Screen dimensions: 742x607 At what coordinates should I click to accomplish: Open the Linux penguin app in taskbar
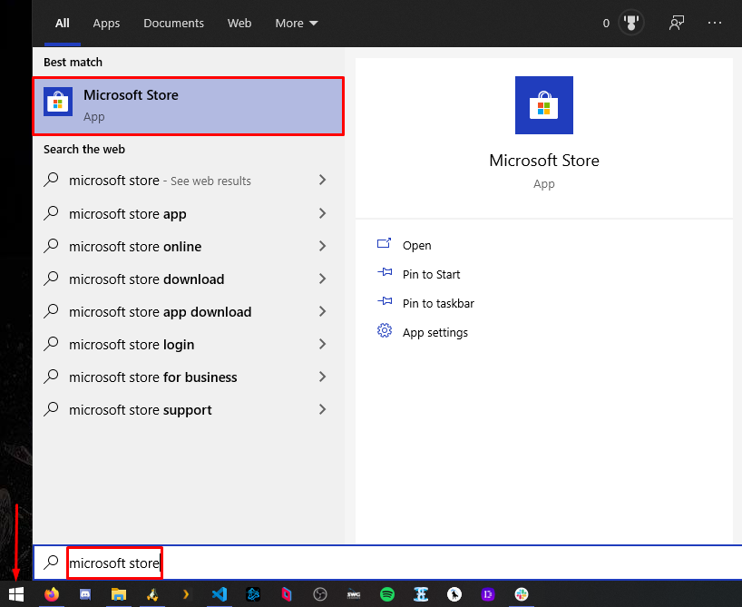tap(152, 594)
